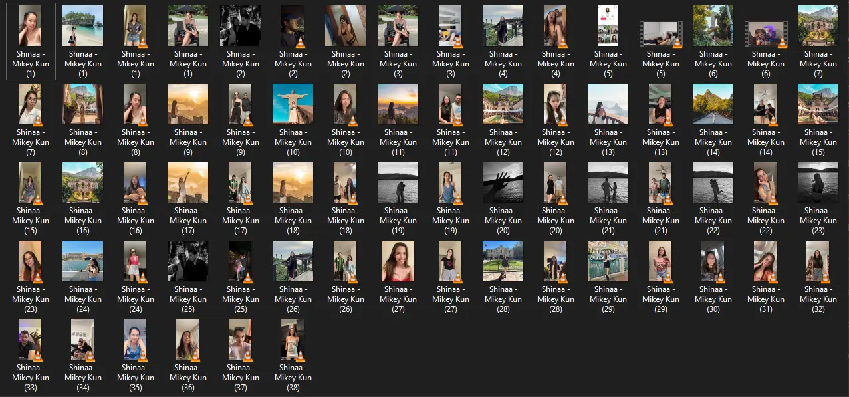Select the VLC video file Shinaa - Mikey Kun (1)

point(135,26)
